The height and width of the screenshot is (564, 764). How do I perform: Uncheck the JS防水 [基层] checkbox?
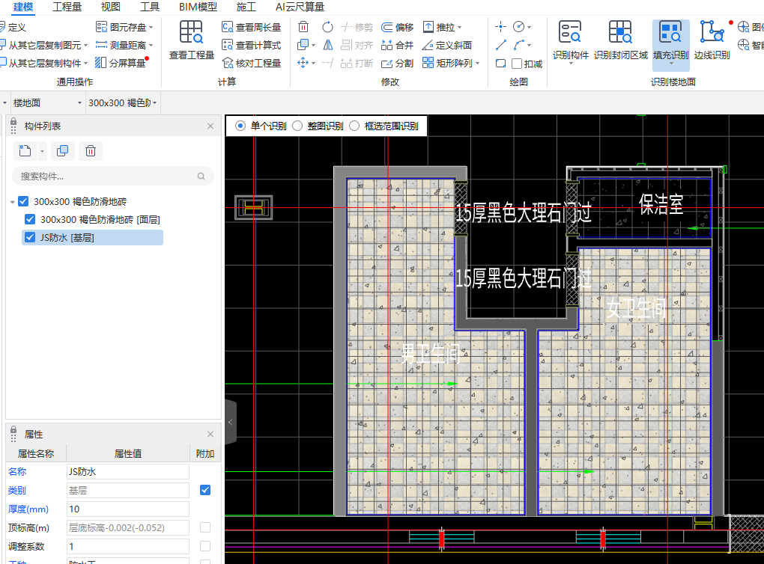click(x=30, y=238)
